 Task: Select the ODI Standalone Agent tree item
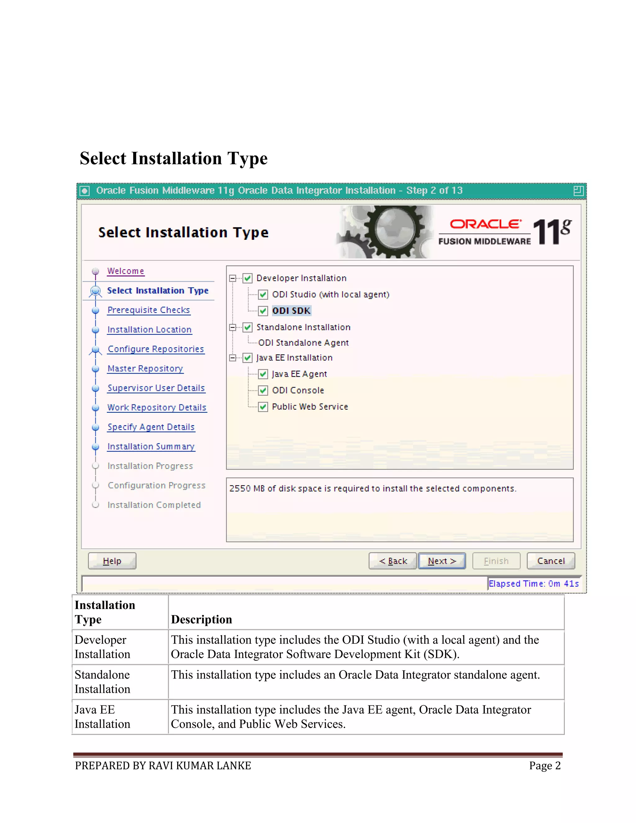tap(303, 343)
